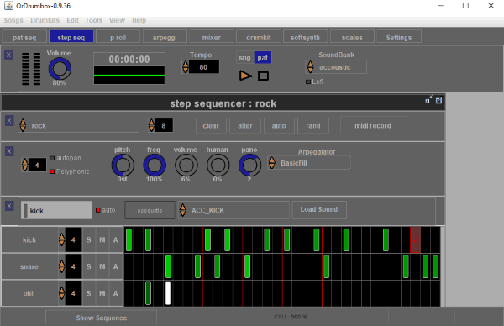This screenshot has height=326, width=504.
Task: Toggle A on the kick track
Action: pos(116,239)
